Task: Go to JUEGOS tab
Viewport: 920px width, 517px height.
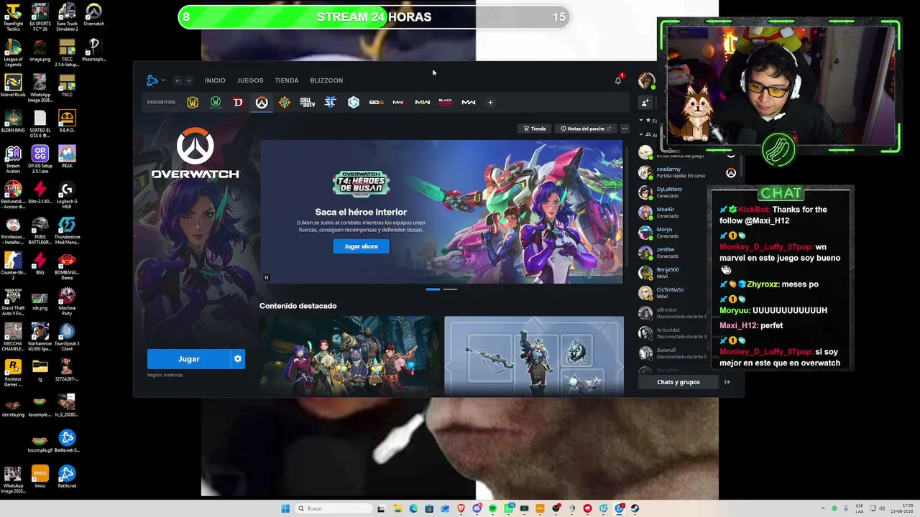Action: (250, 80)
